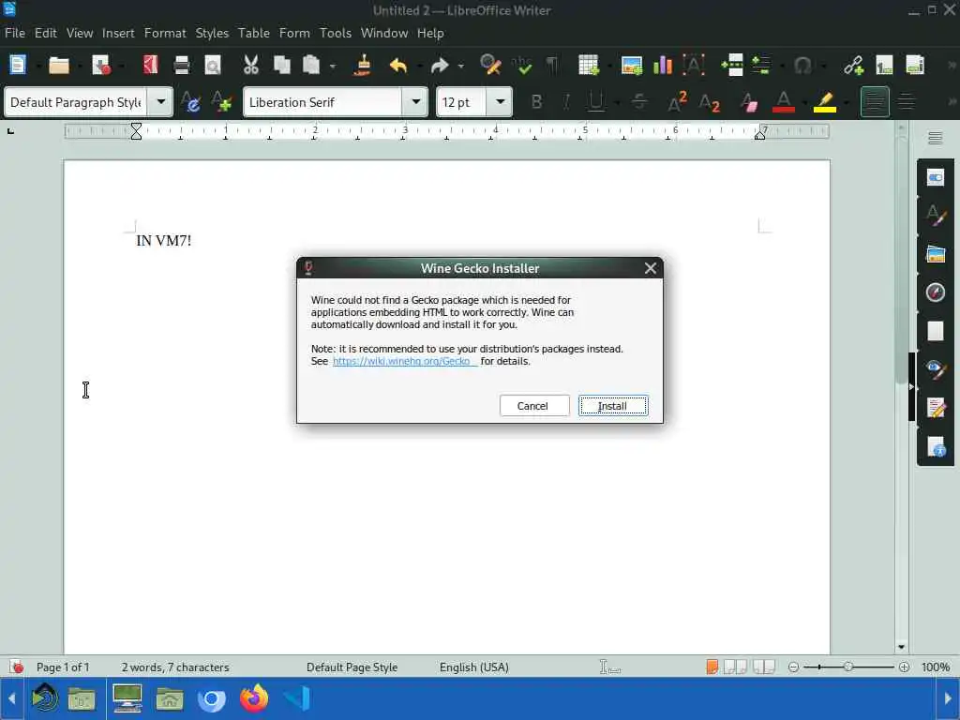Open a file with the folder icon
The height and width of the screenshot is (720, 960).
(x=59, y=65)
